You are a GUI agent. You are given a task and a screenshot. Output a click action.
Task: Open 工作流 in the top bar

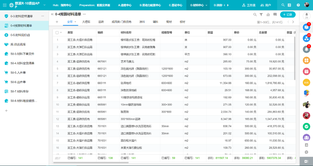[249, 5]
